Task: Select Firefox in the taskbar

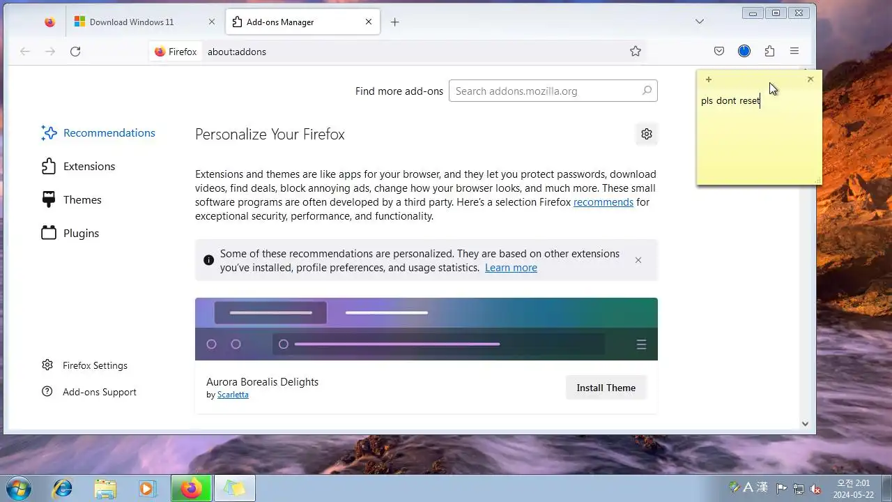Action: click(191, 489)
